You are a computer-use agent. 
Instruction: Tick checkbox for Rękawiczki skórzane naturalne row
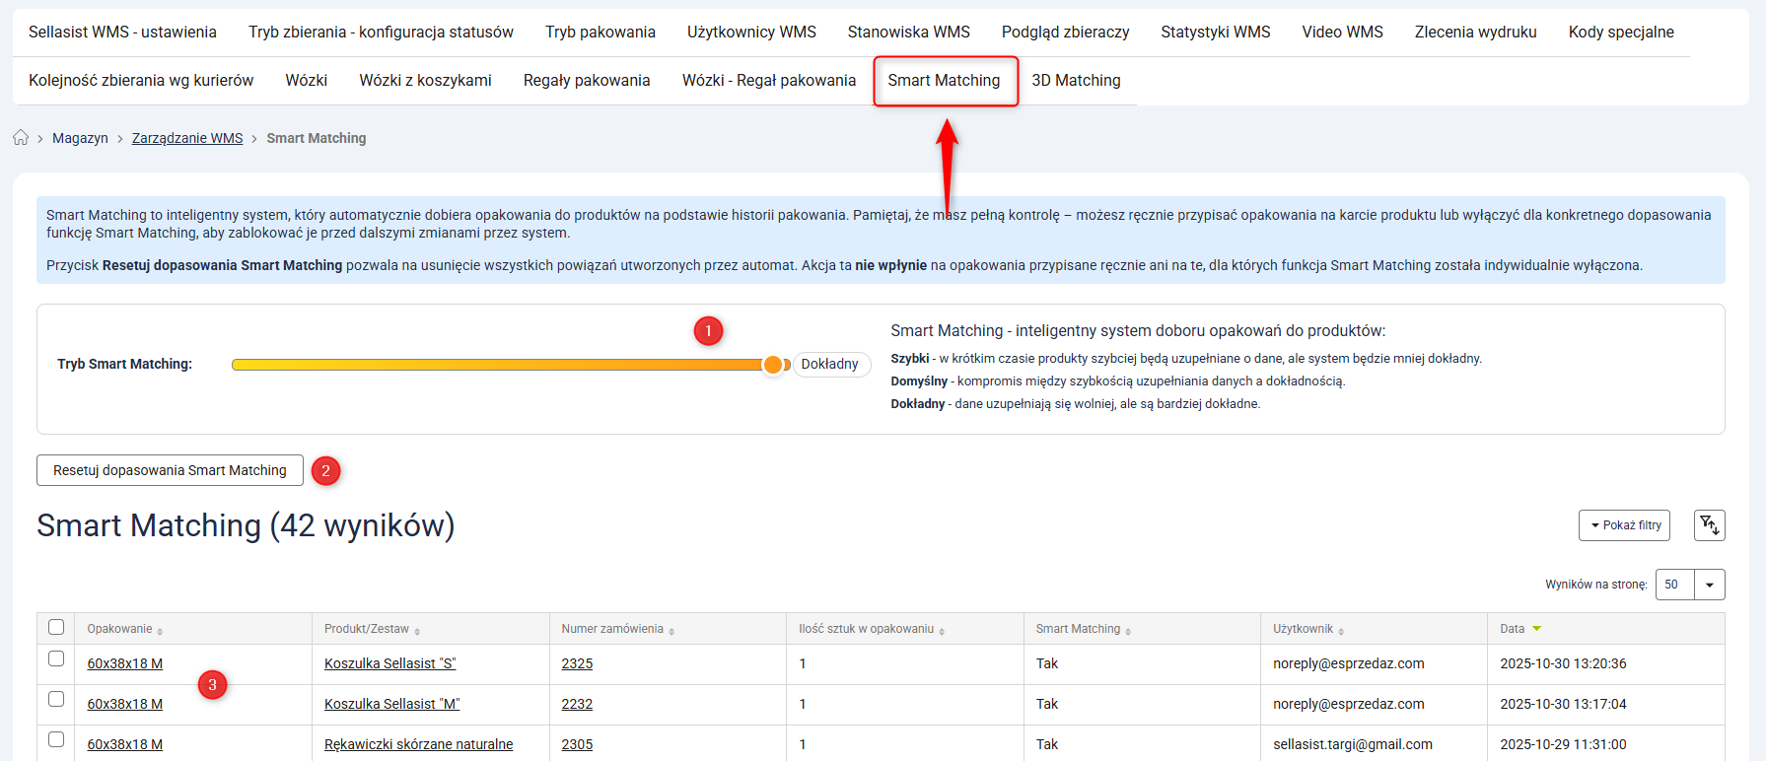pyautogui.click(x=56, y=740)
